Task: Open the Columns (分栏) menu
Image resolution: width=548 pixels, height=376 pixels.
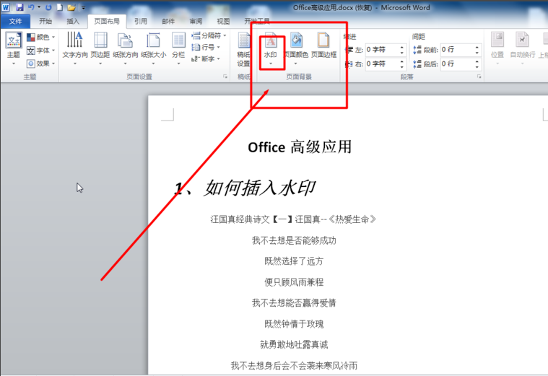Action: pos(178,49)
